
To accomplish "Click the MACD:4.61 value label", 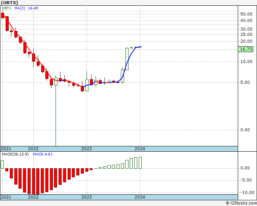I will (x=43, y=154).
